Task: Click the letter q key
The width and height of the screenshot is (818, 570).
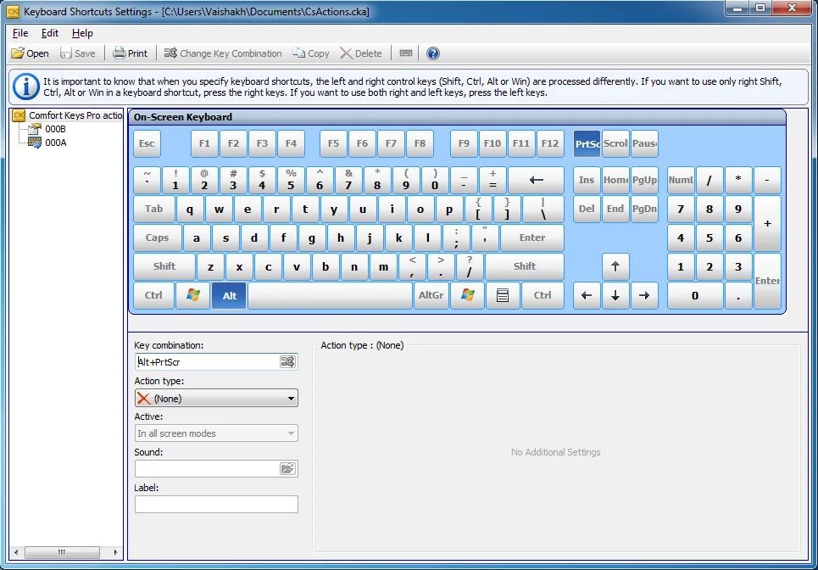Action: pyautogui.click(x=190, y=210)
